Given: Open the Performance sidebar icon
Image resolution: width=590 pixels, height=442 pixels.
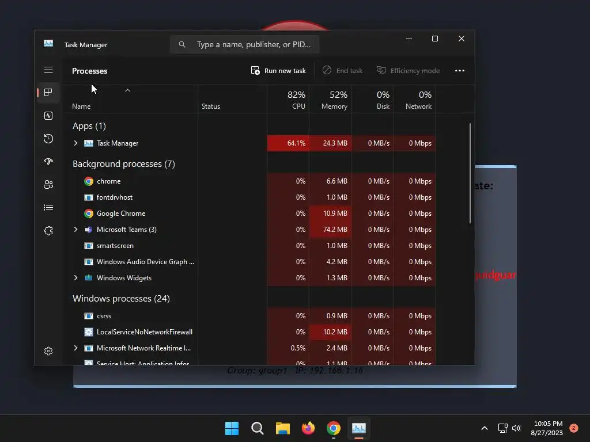Looking at the screenshot, I should pyautogui.click(x=48, y=116).
